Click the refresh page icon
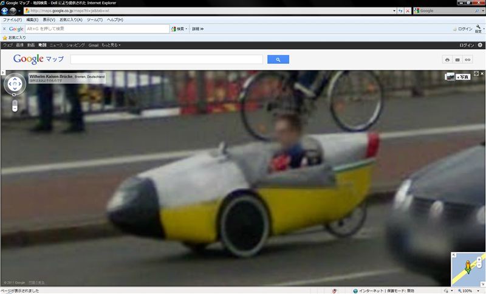This screenshot has width=486, height=294. coord(400,11)
